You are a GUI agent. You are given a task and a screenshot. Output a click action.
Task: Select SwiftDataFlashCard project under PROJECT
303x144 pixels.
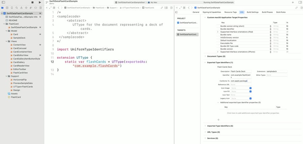point(187,23)
